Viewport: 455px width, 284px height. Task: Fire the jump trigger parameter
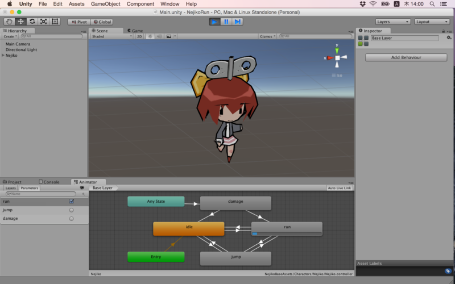point(72,210)
